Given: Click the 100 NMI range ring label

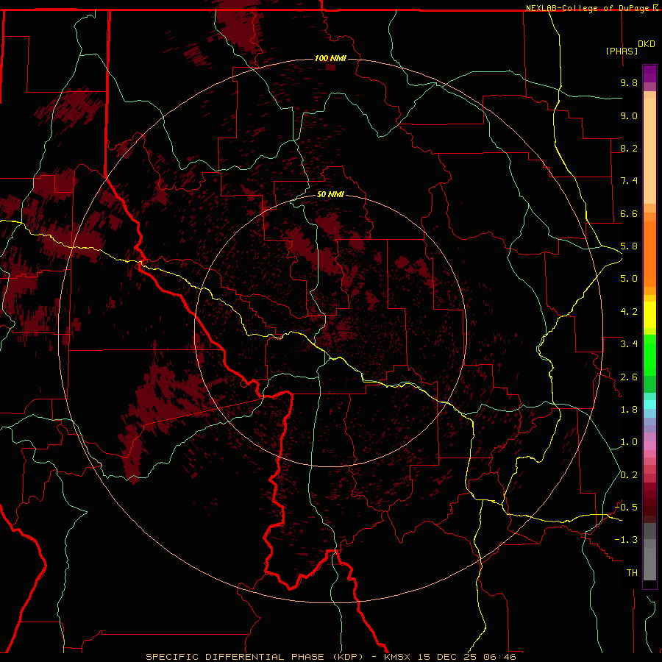Looking at the screenshot, I should pos(330,58).
